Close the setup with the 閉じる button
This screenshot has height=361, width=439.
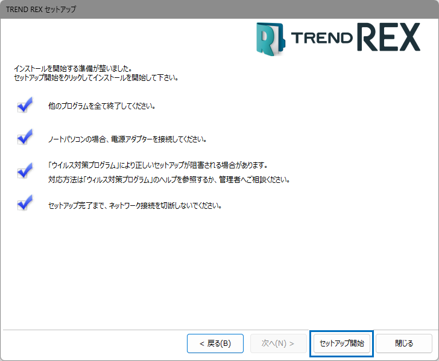tap(404, 343)
